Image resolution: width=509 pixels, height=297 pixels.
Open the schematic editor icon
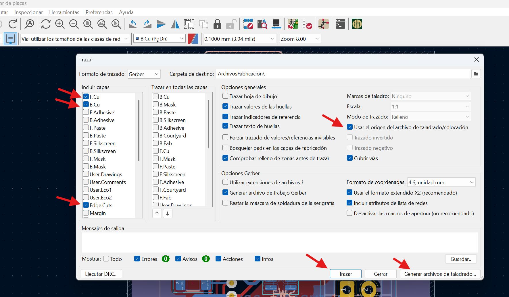tap(324, 24)
